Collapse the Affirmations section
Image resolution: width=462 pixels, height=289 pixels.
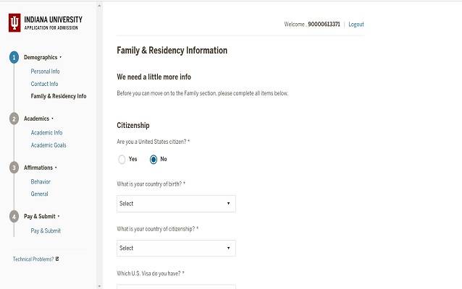coord(56,168)
